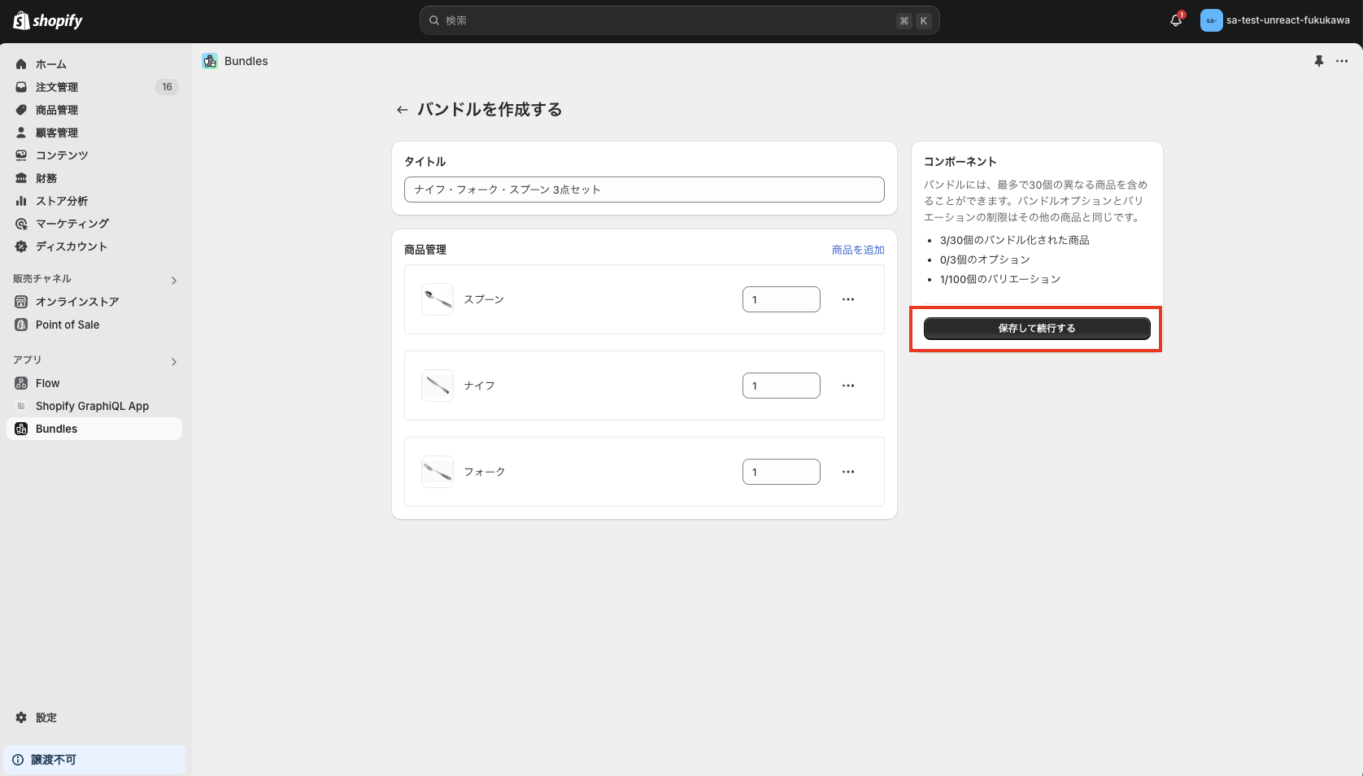Click the Shopify logo
Image resolution: width=1363 pixels, height=776 pixels.
(x=46, y=20)
